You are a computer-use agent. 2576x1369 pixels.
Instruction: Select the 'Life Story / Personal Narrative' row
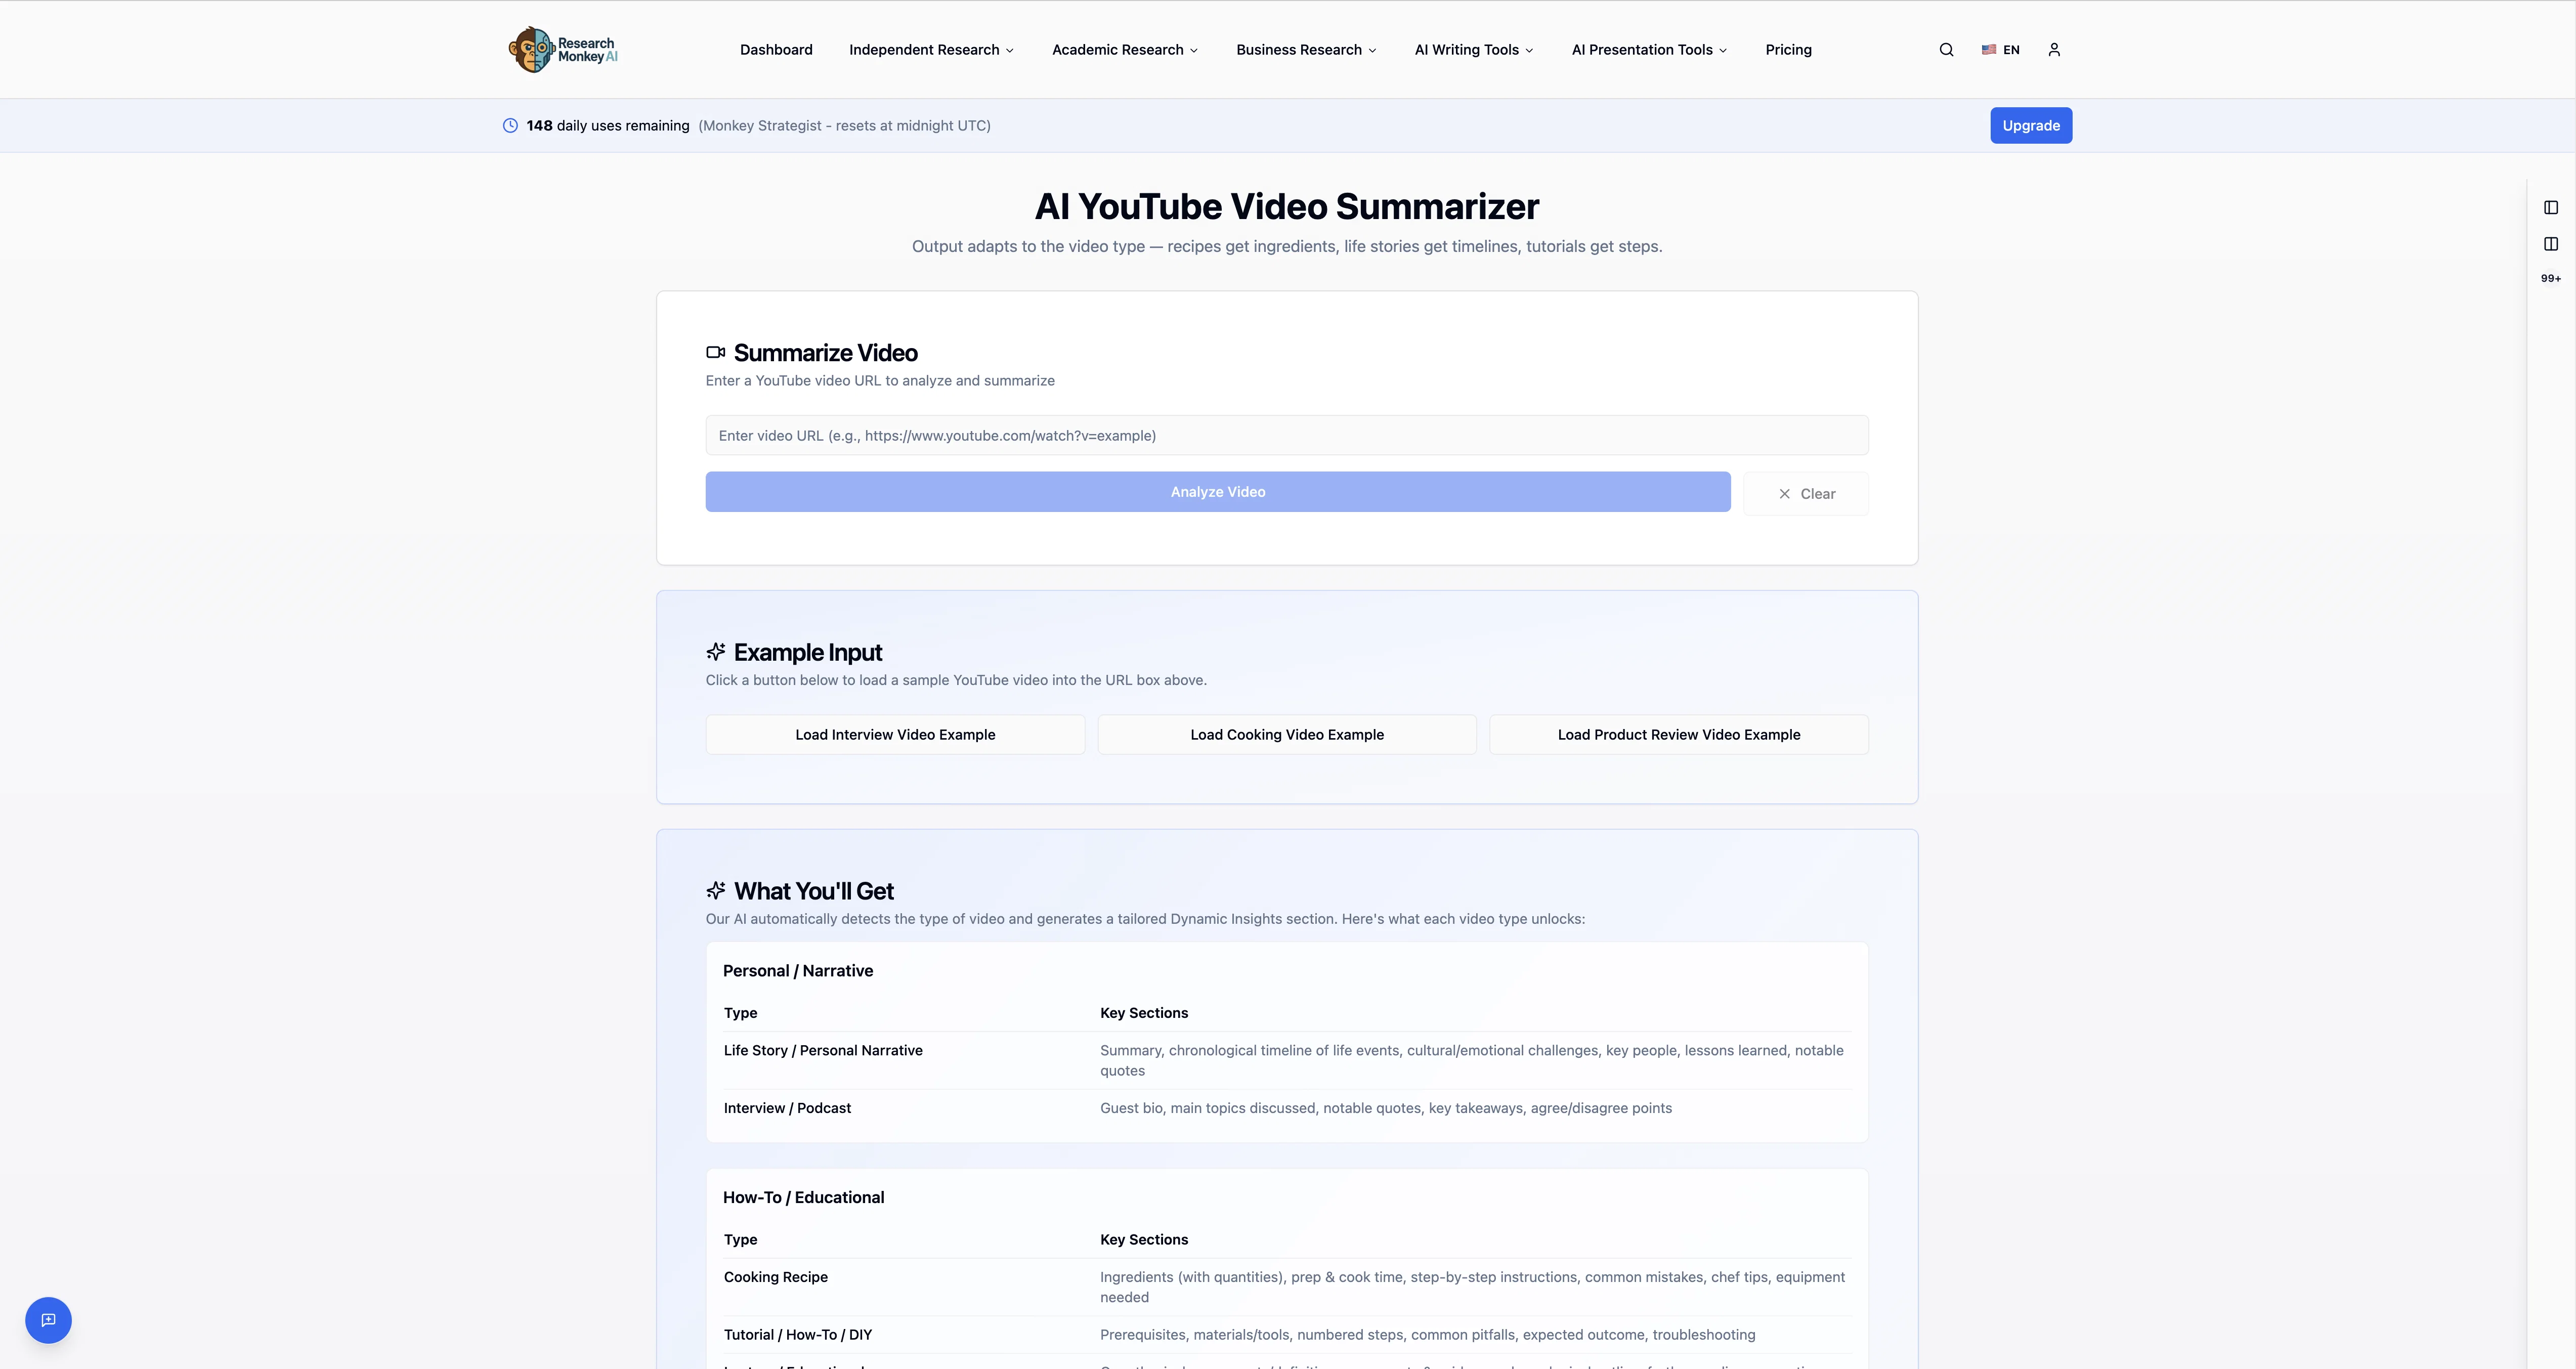[x=1287, y=1060]
